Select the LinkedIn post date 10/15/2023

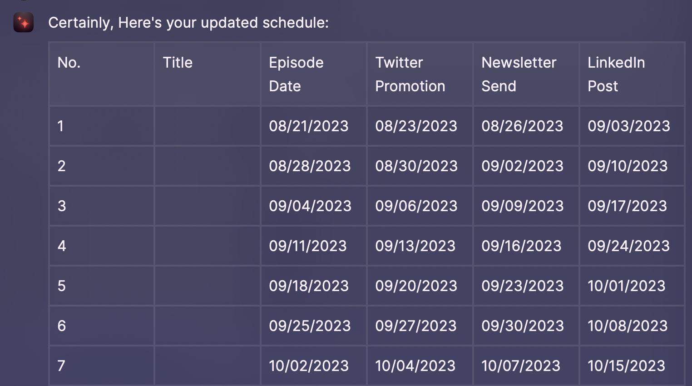(x=627, y=366)
